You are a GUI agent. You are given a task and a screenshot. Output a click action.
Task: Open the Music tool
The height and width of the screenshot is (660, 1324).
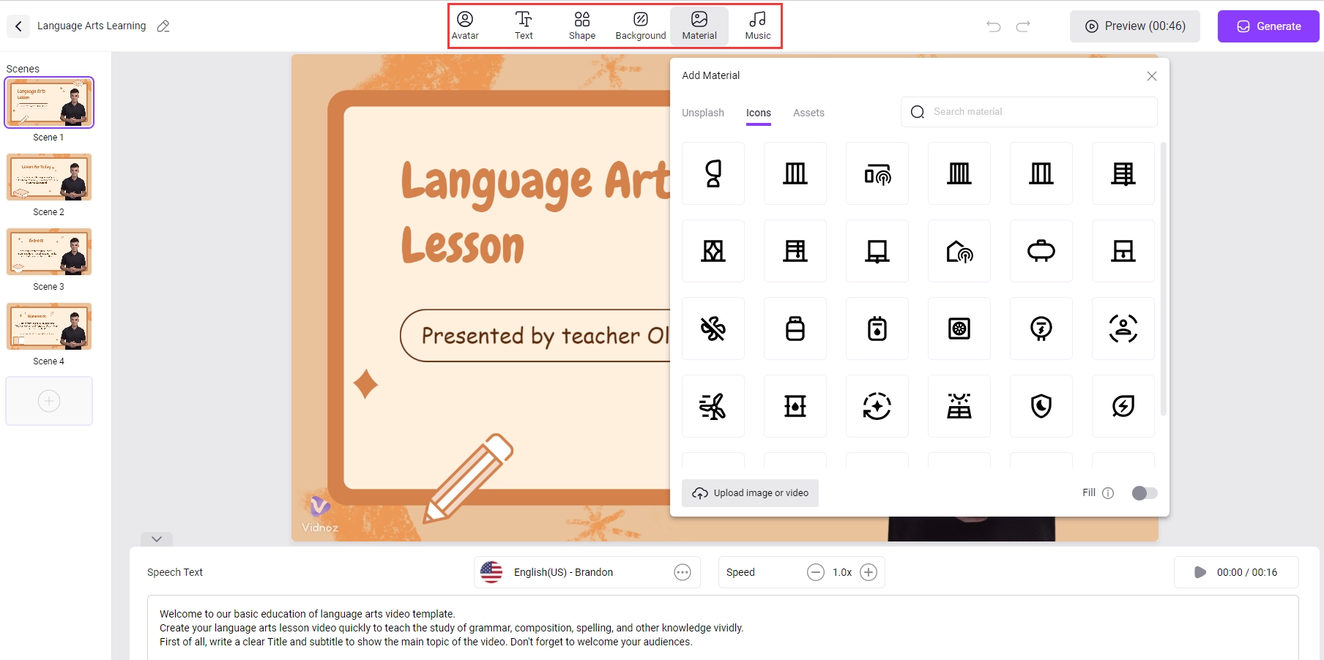point(758,26)
